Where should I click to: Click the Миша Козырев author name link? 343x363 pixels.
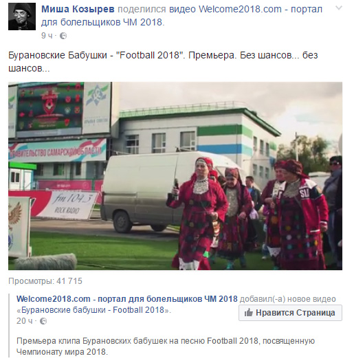tap(78, 9)
